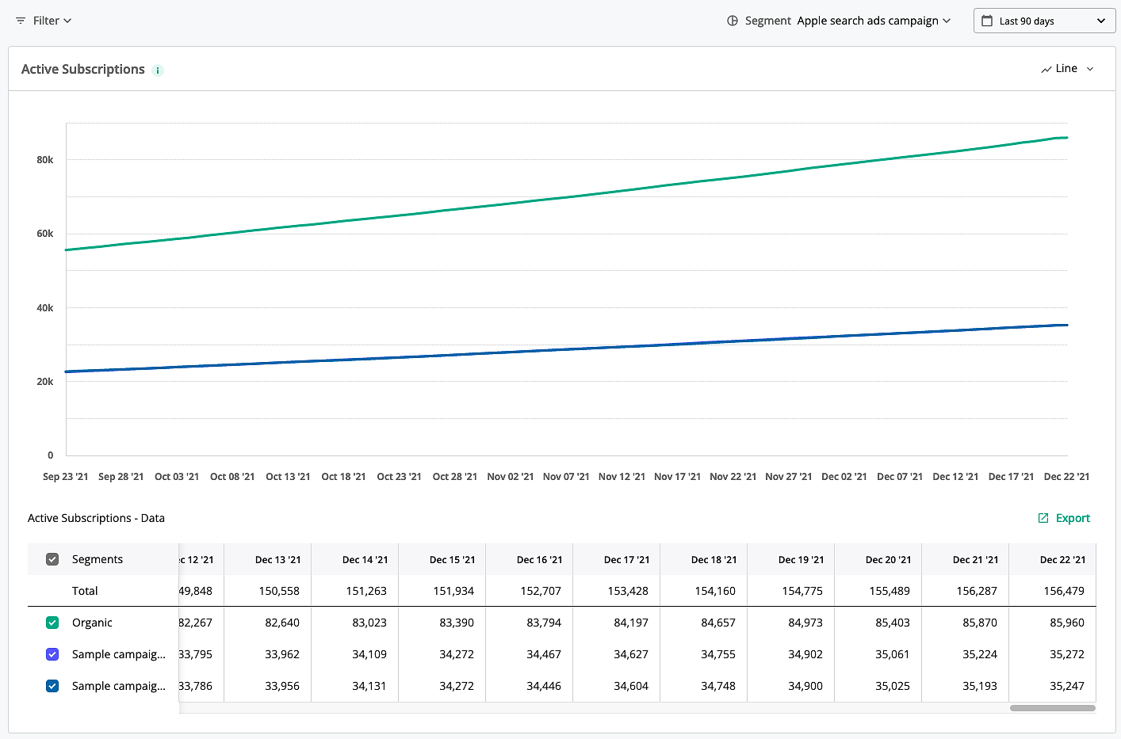
Task: Click the Export icon
Action: point(1043,518)
